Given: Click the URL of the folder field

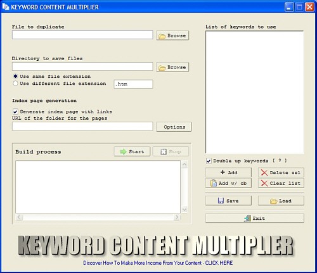Looking at the screenshot, I should pyautogui.click(x=82, y=126).
